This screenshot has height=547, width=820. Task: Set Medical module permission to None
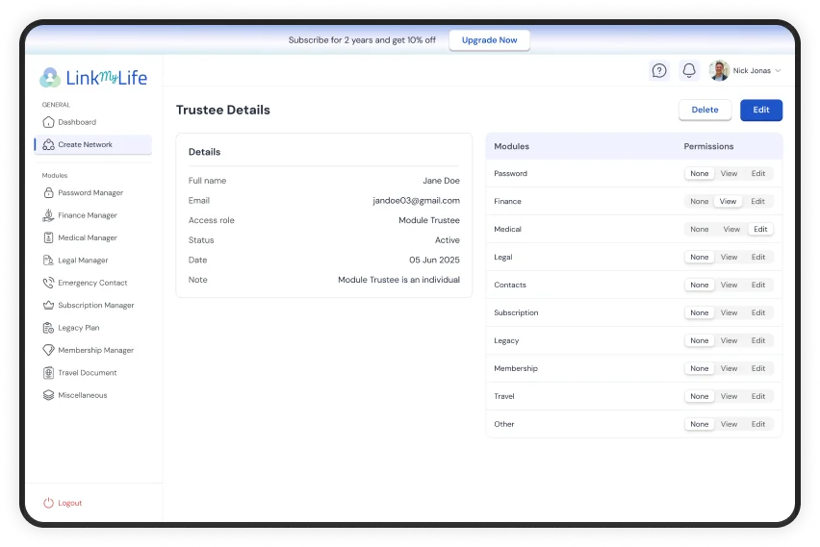[x=699, y=229]
